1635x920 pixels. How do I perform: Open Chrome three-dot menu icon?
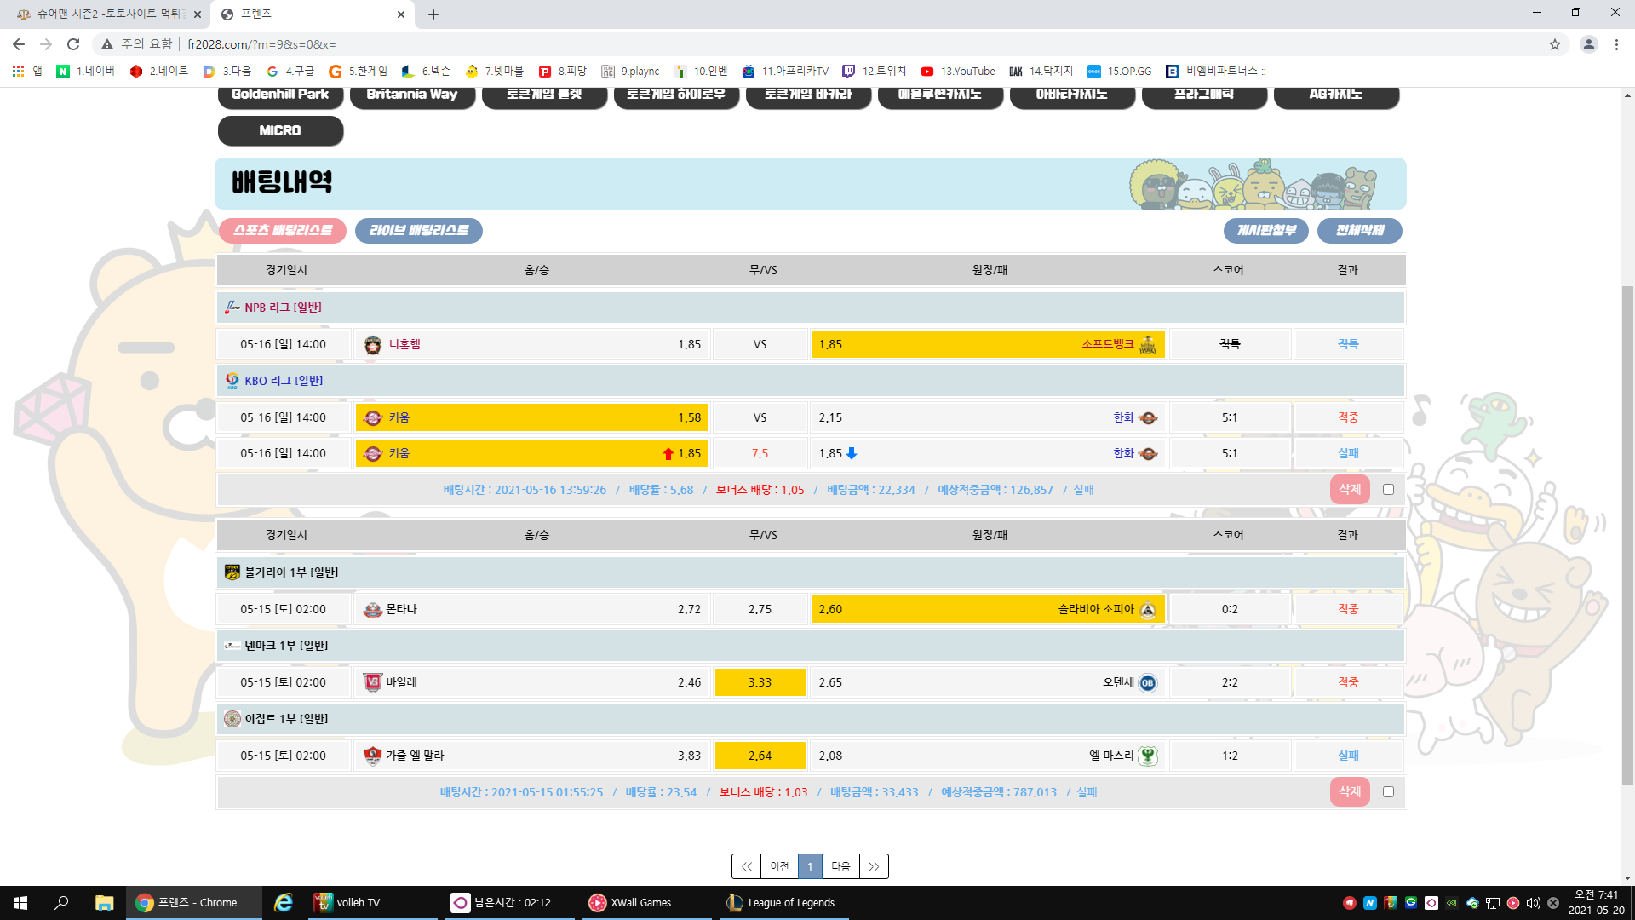coord(1616,44)
